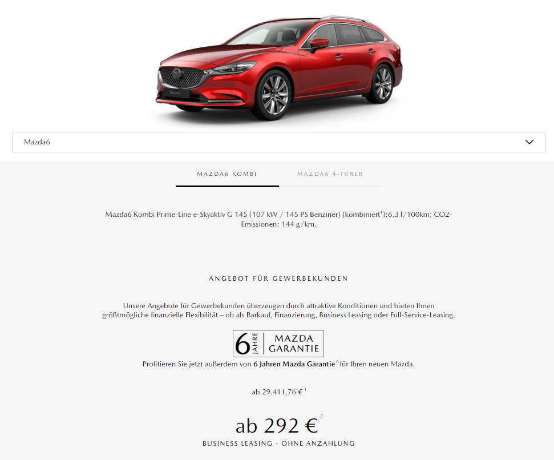Open footnote 1 beside the 29.411,76 € price
Screen dimensions: 554x460
(305, 389)
